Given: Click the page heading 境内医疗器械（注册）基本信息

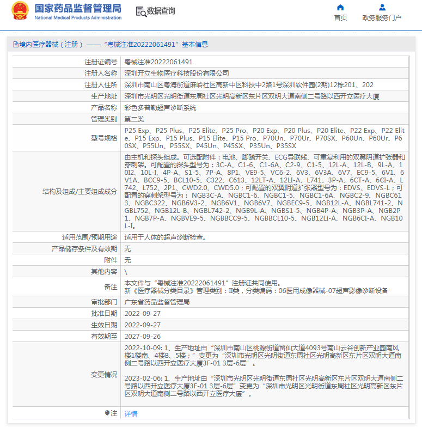Looking at the screenshot, I should pyautogui.click(x=113, y=45).
